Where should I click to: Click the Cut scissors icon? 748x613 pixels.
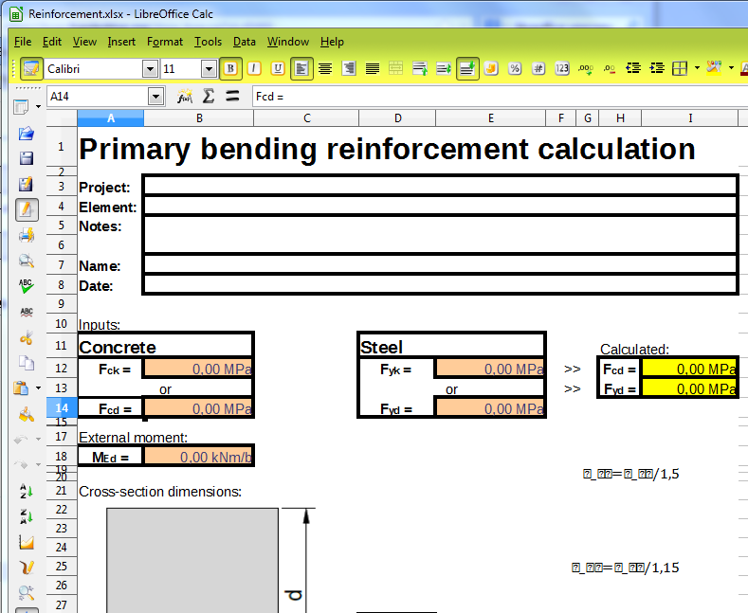pos(27,337)
